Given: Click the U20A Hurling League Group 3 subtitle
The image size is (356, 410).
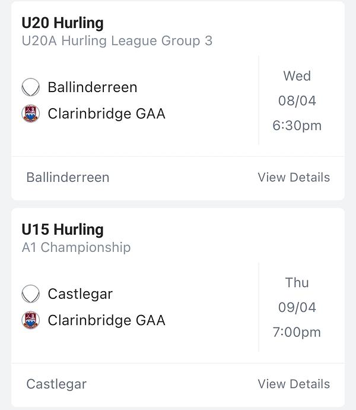Looking at the screenshot, I should click(117, 41).
